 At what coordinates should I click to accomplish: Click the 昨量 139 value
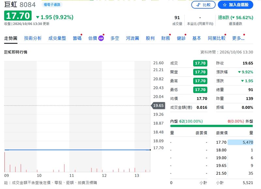pyautogui.click(x=250, y=99)
